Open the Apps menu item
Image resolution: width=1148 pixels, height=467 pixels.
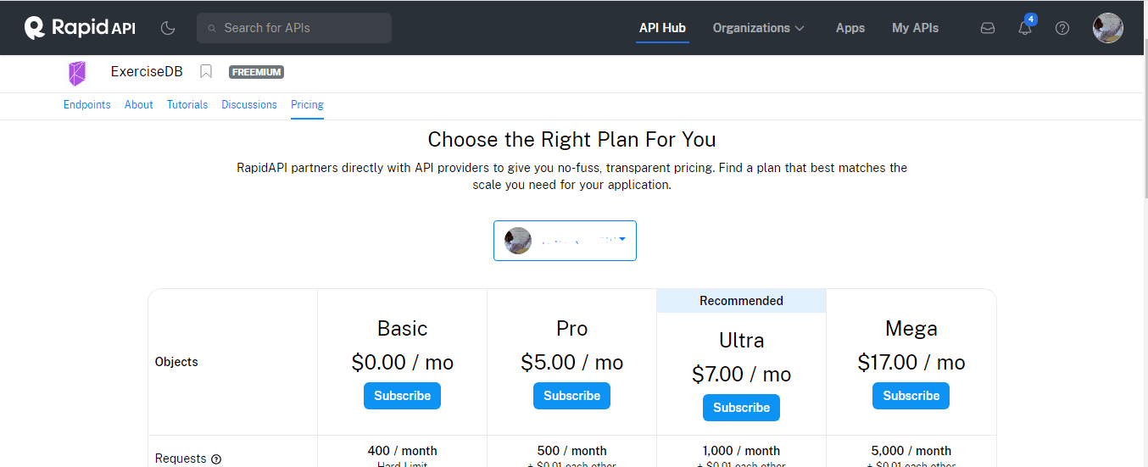[850, 28]
